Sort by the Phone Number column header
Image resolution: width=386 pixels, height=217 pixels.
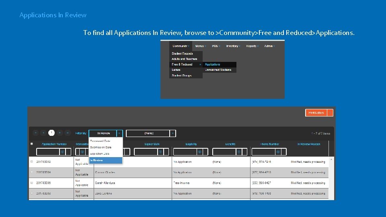pos(269,144)
